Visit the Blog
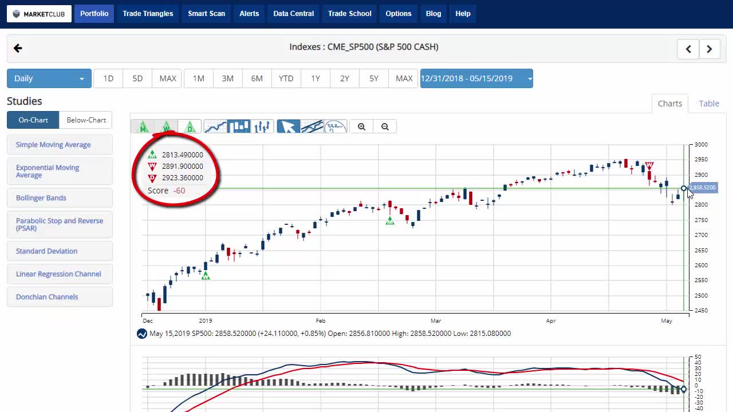Image resolution: width=733 pixels, height=412 pixels. tap(434, 14)
